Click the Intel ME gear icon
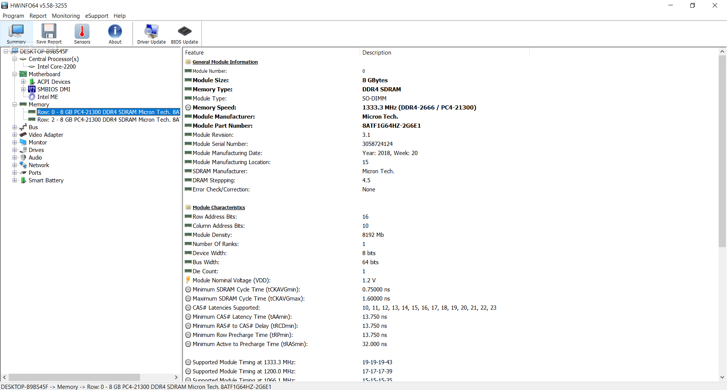The height and width of the screenshot is (390, 727). pos(32,97)
